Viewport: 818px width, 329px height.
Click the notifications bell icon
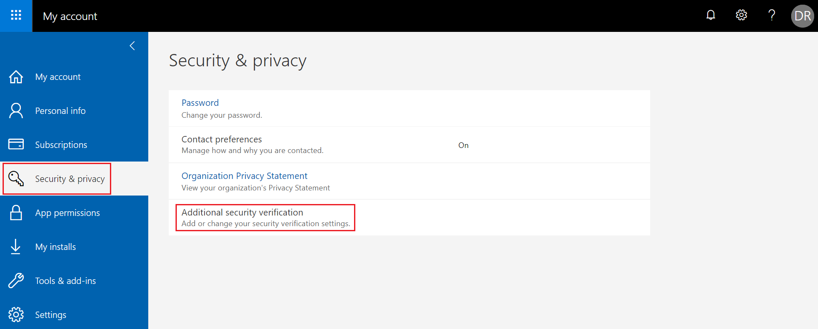point(711,15)
